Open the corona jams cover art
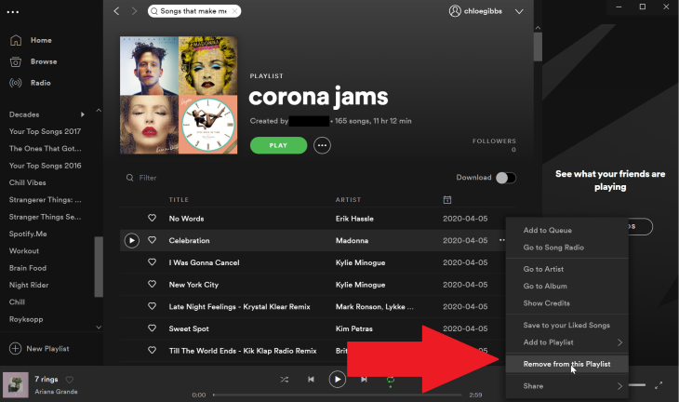This screenshot has height=402, width=679. [179, 95]
